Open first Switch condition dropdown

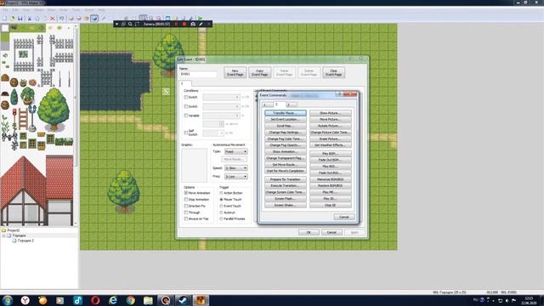point(221,97)
